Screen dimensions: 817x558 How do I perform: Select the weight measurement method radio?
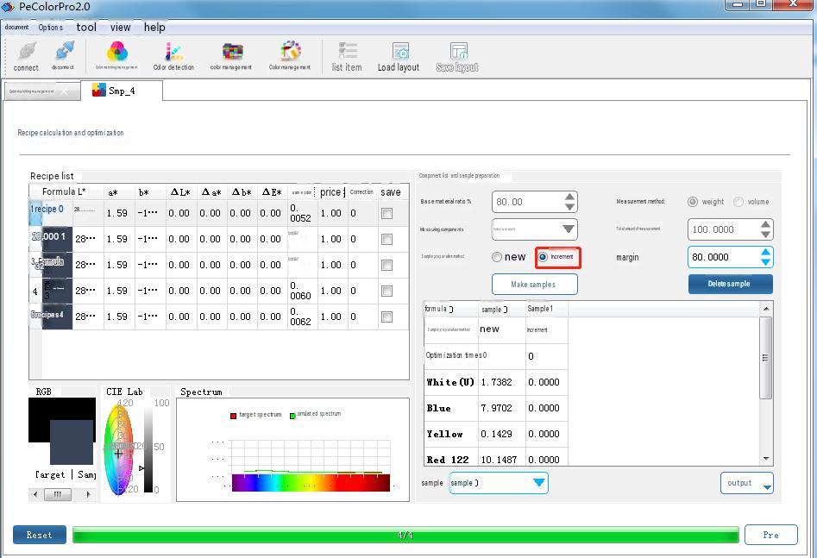click(x=693, y=202)
